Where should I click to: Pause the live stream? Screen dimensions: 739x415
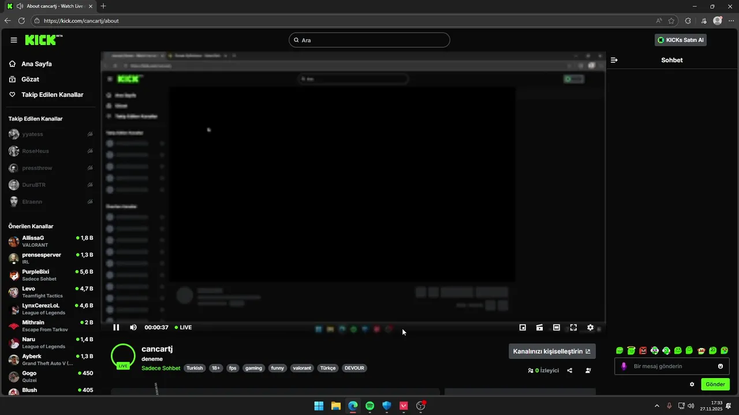click(x=116, y=327)
